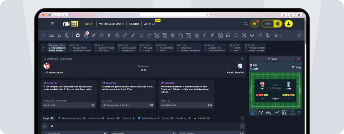344x134 pixels.
Task: Open the AVIATOR tab
Action: point(150,24)
